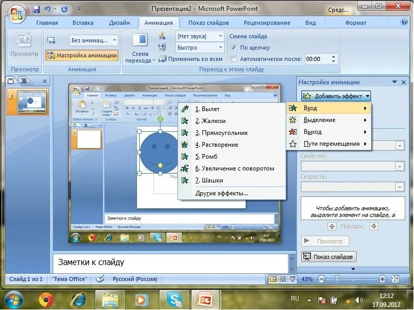Open the Добавить эффект dropdown button

(x=336, y=96)
